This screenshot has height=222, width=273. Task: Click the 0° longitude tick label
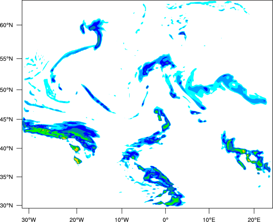point(166,220)
